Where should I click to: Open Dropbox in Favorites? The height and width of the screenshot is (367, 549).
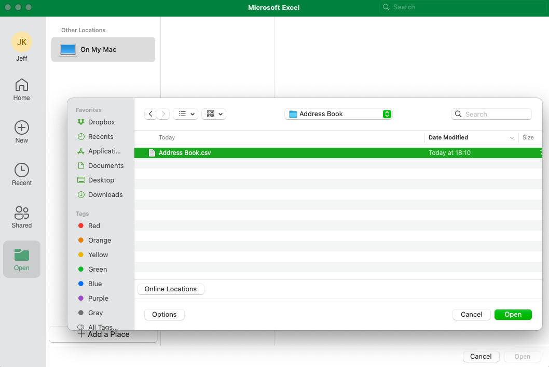[97, 122]
